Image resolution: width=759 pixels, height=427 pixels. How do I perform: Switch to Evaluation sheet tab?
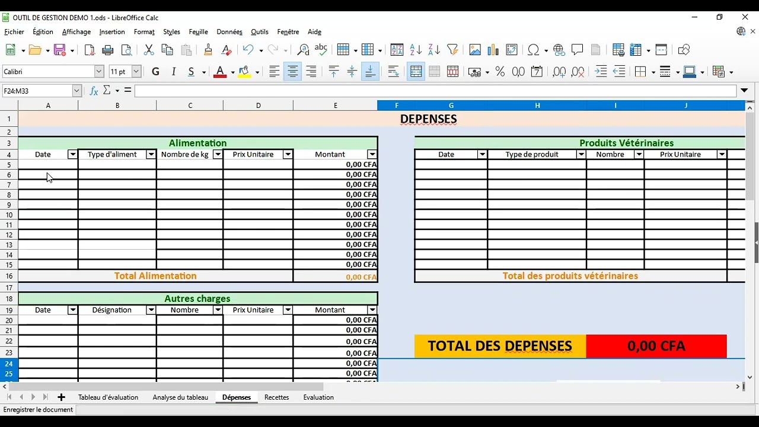tap(318, 397)
